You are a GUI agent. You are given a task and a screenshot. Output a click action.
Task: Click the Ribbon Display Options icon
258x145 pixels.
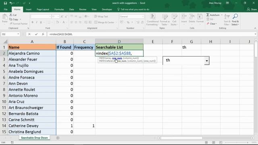click(x=227, y=3)
